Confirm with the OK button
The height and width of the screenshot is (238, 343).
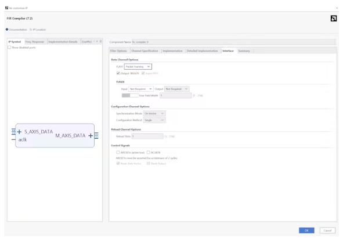point(306,230)
